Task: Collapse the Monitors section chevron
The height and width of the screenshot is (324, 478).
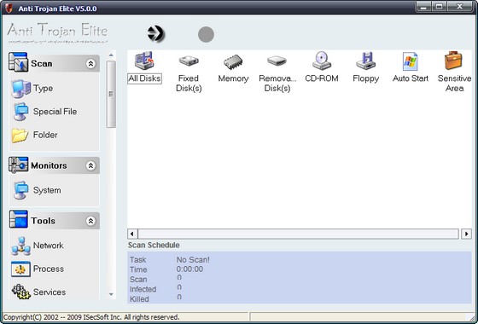Action: click(x=90, y=165)
